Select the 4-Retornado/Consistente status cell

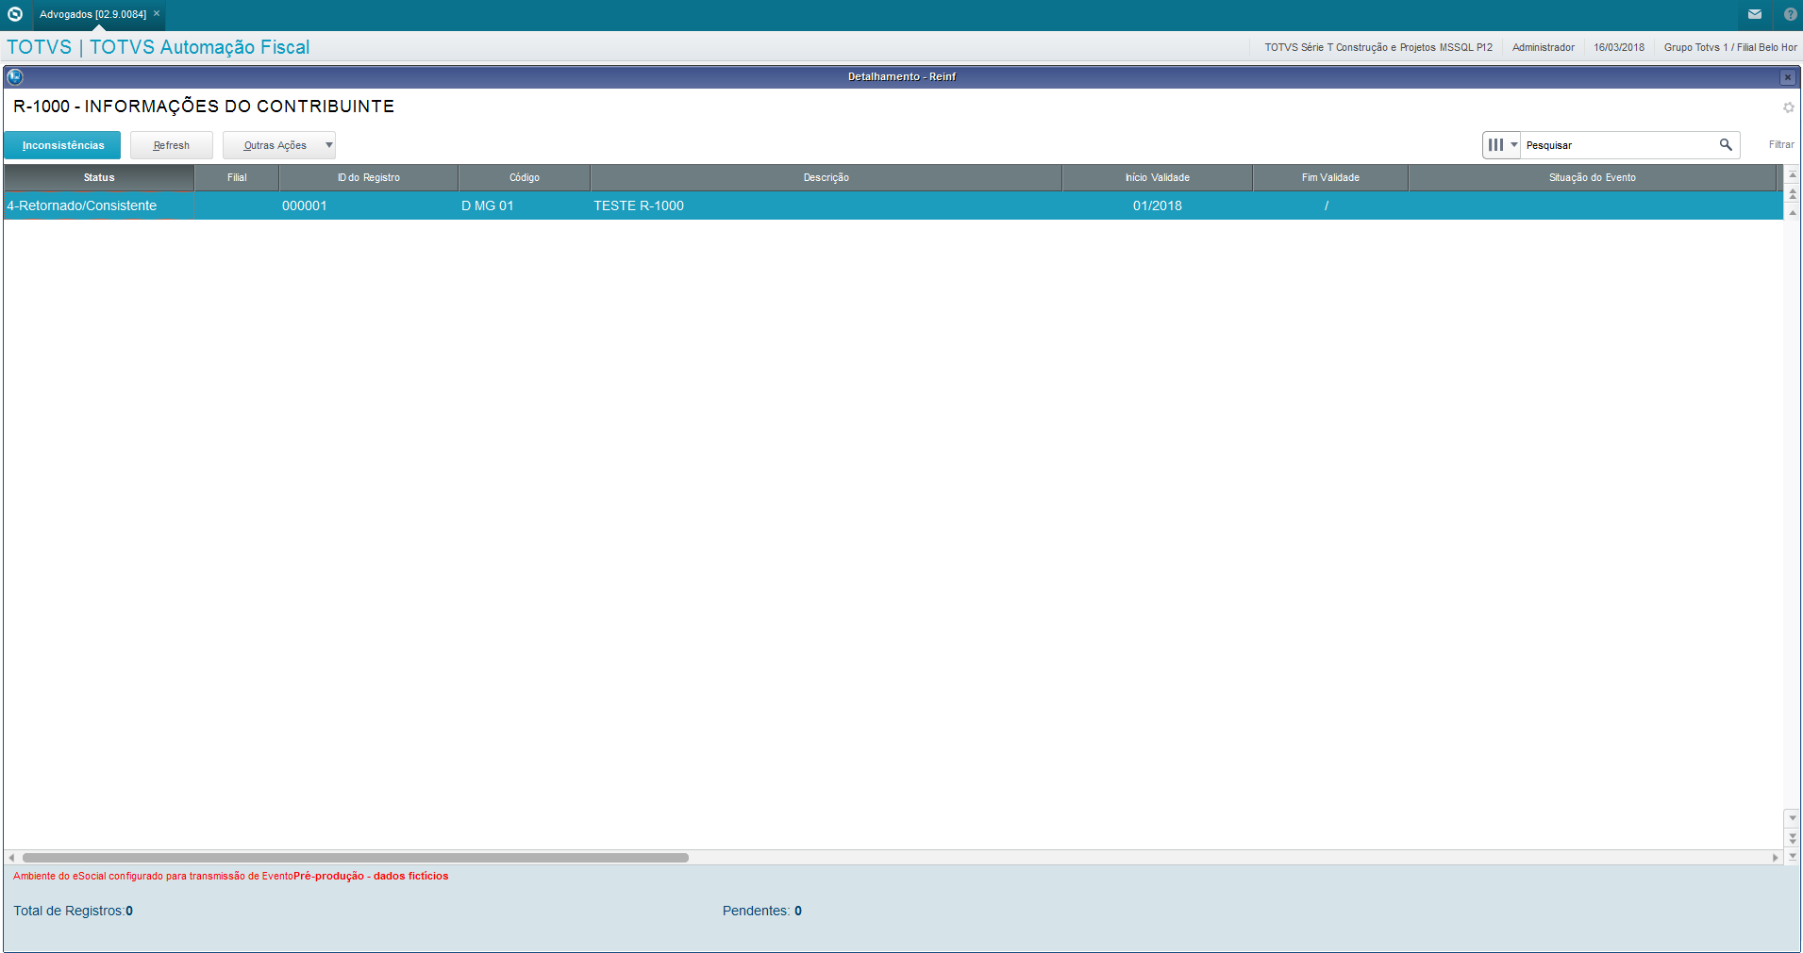coord(99,205)
